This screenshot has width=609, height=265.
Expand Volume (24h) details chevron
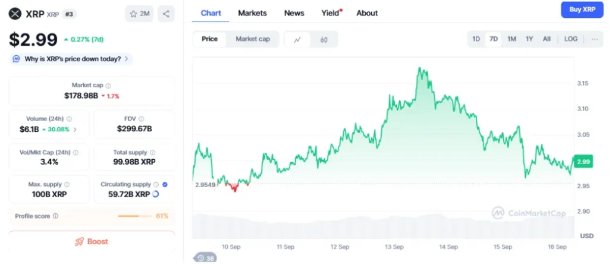click(75, 130)
